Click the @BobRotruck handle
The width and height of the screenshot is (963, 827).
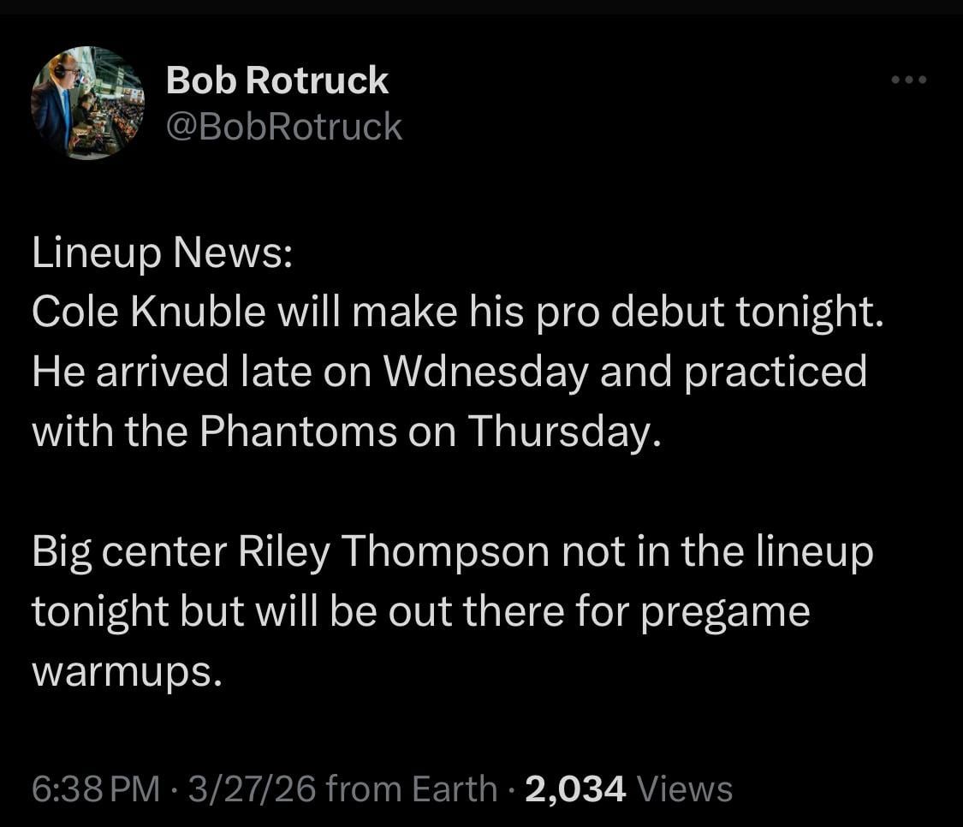[x=283, y=127]
